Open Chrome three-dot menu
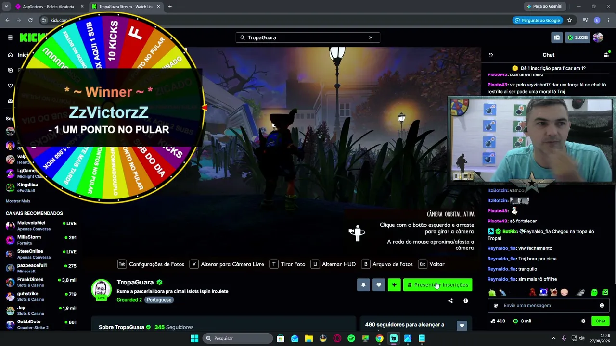Screen dimensions: 616x346 609,20
